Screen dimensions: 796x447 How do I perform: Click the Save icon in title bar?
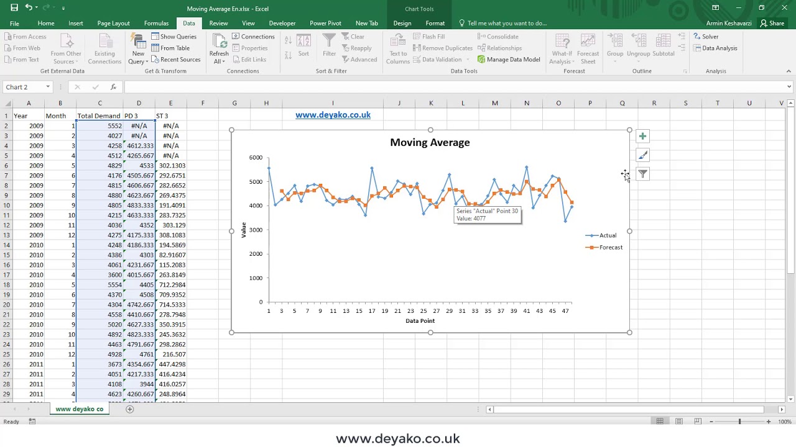point(14,8)
